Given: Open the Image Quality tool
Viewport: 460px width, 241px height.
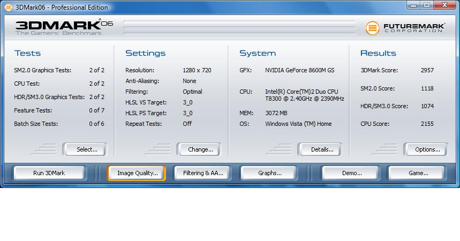Looking at the screenshot, I should coord(137,173).
